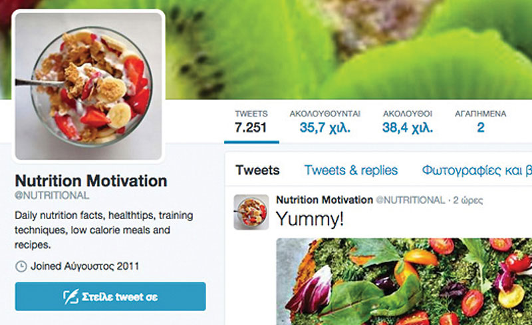Click the @NUTRITIONAL handle under profile name
532x325 pixels.
tap(52, 196)
